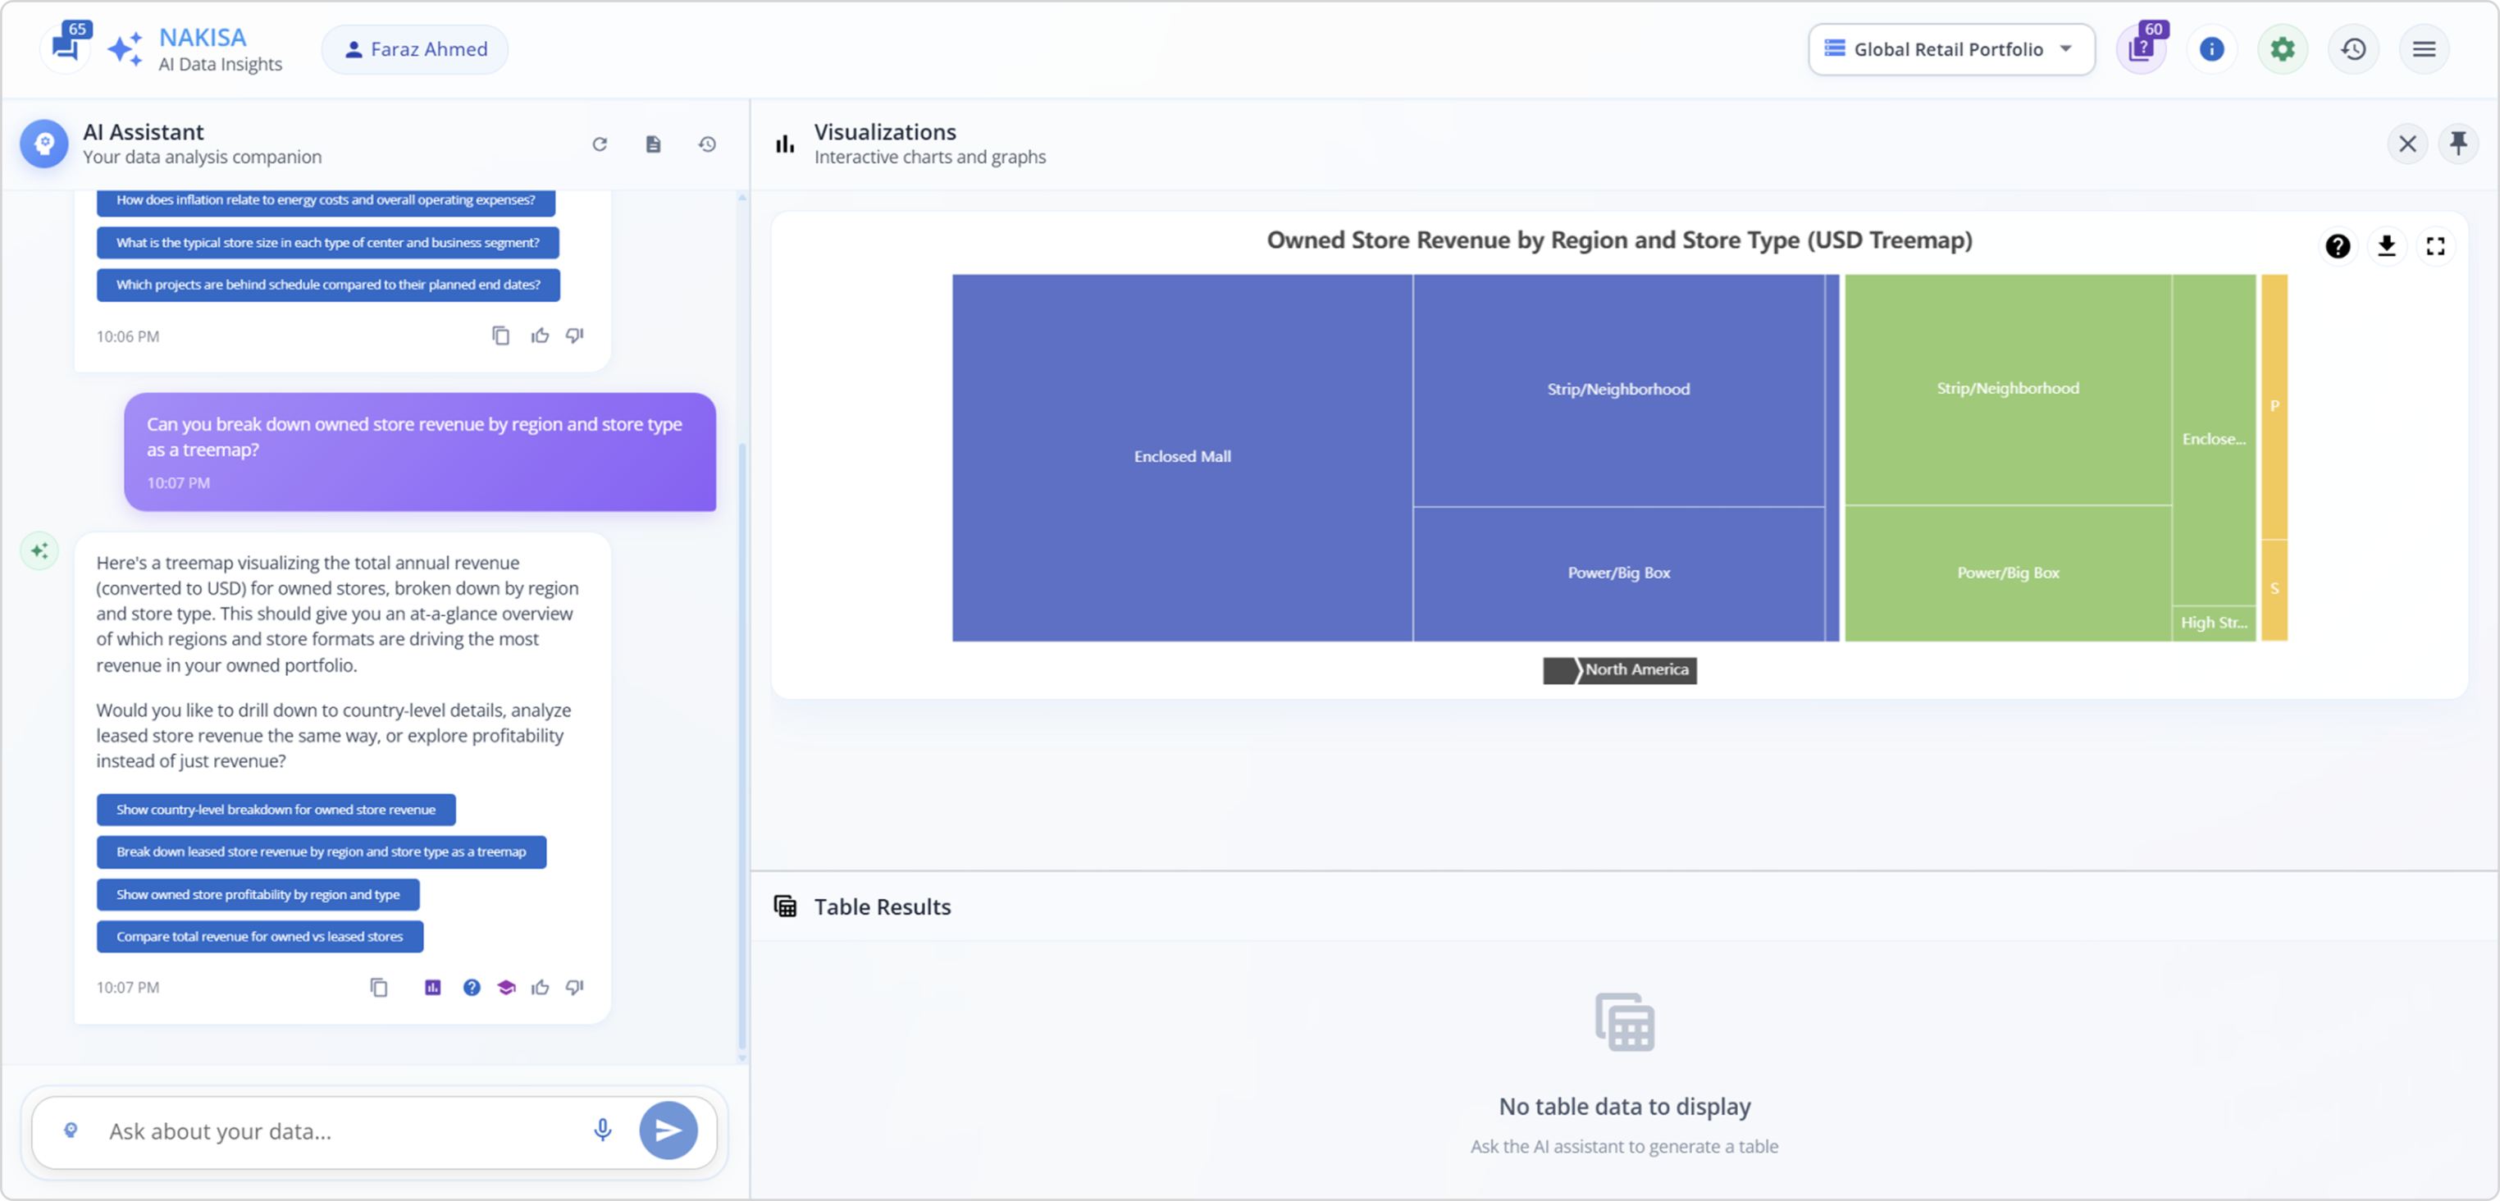This screenshot has height=1201, width=2500.
Task: Open the Global Retail Portfolio dropdown
Action: click(x=1950, y=48)
